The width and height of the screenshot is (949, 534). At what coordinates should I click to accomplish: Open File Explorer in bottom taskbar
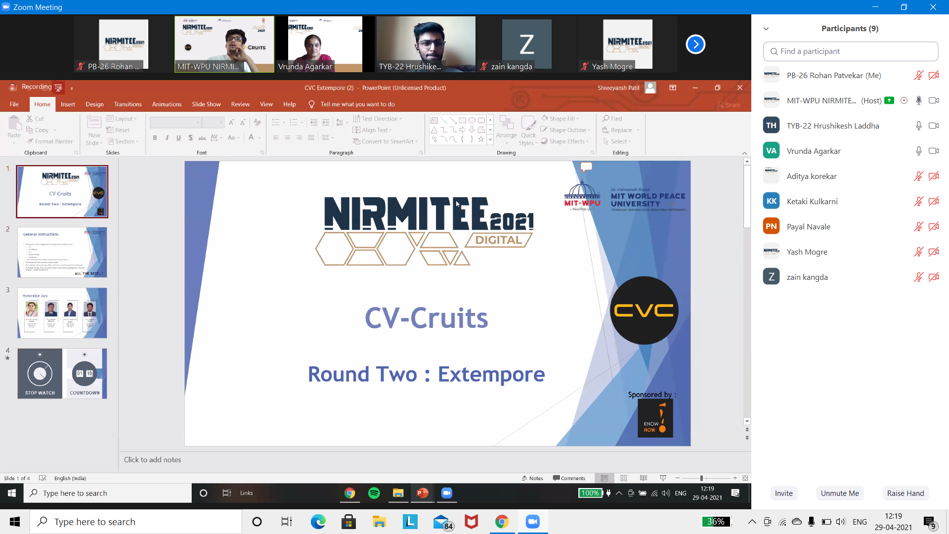pyautogui.click(x=379, y=522)
